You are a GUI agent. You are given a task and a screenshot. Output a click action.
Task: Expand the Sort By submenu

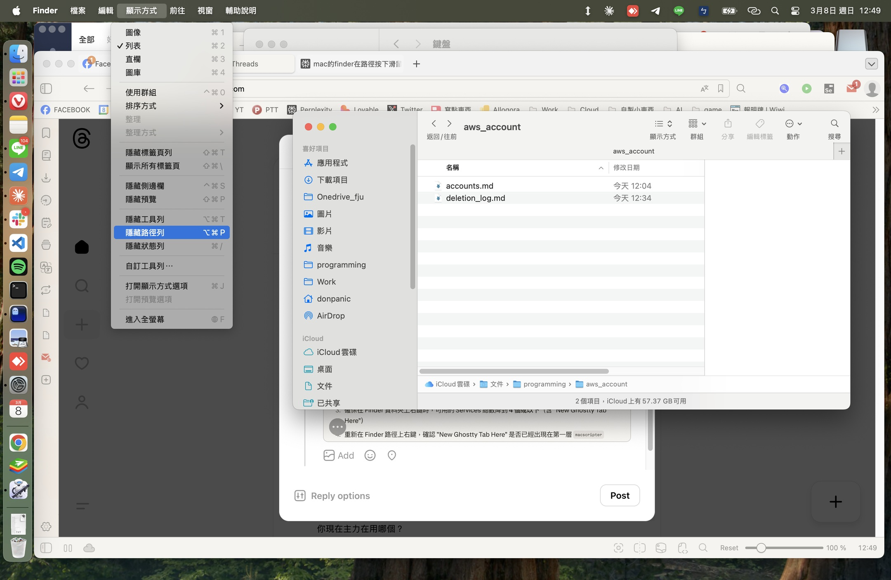coord(172,106)
